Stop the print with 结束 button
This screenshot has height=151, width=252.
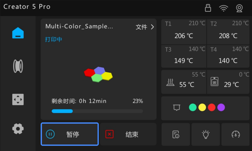point(128,134)
